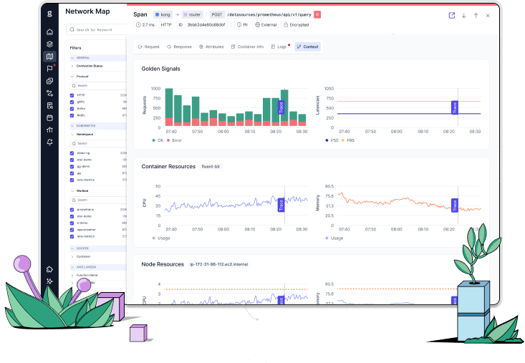The image size is (525, 363).
Task: Toggle the HTTP protocol checkbox
Action: 72,95
